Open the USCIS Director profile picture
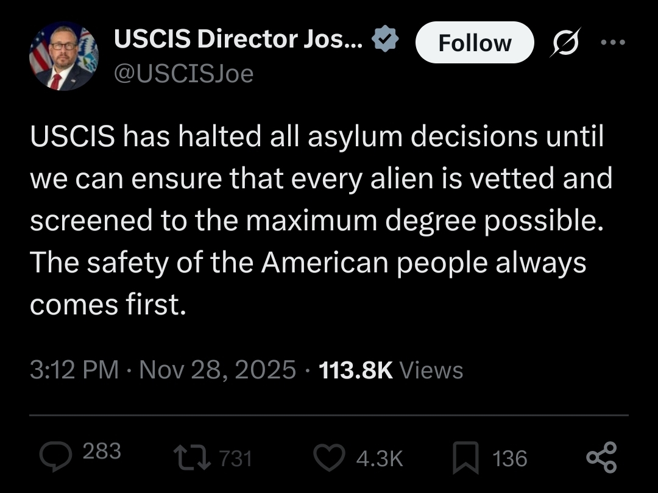The width and height of the screenshot is (658, 493). 64,57
